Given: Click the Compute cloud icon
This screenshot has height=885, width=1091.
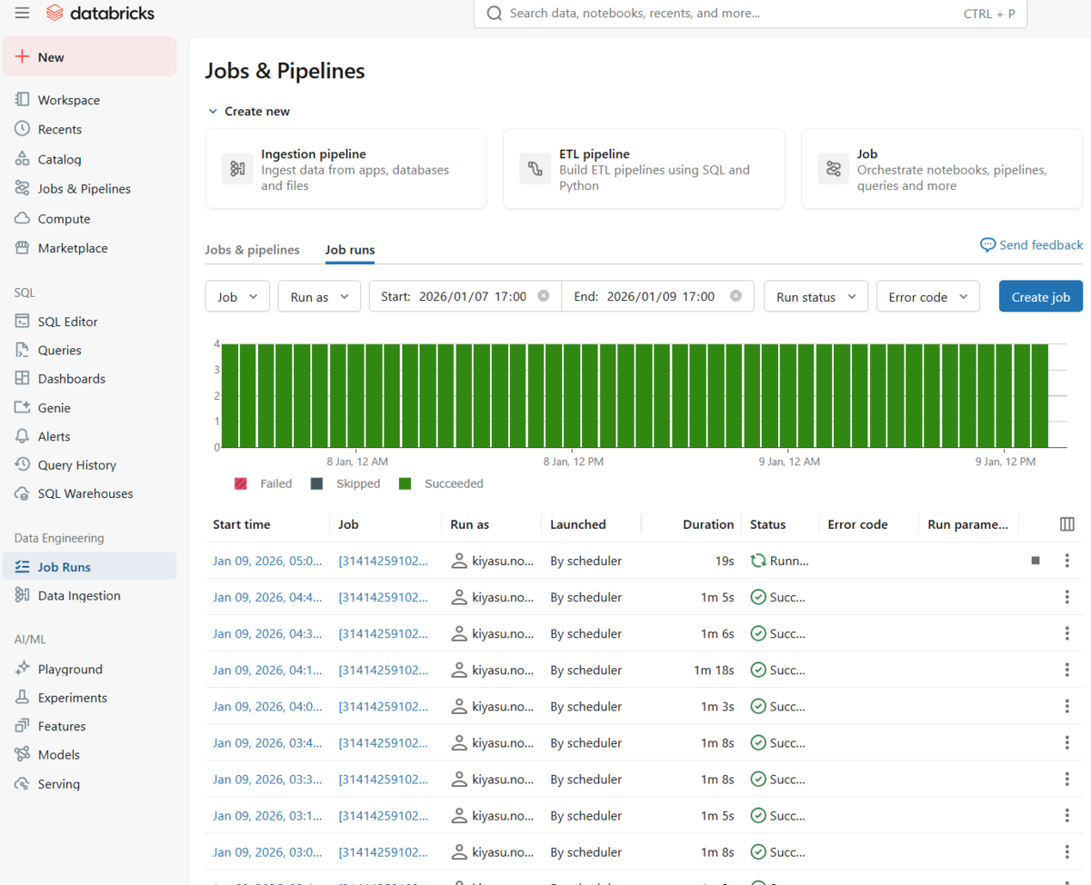Looking at the screenshot, I should pyautogui.click(x=22, y=219).
